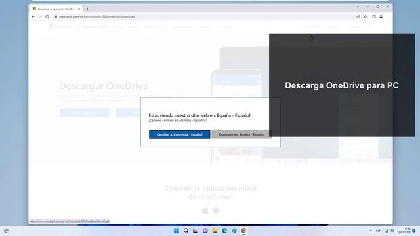Open the tab search chevron in the title bar
Screen dimensions: 420x236
pos(358,7)
